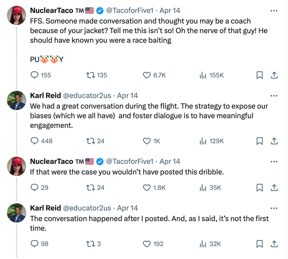Like the tweet with 6.7K likes

pos(147,75)
